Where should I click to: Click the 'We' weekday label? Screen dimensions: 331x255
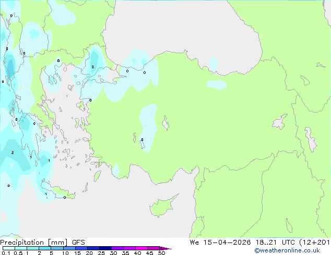pos(194,243)
